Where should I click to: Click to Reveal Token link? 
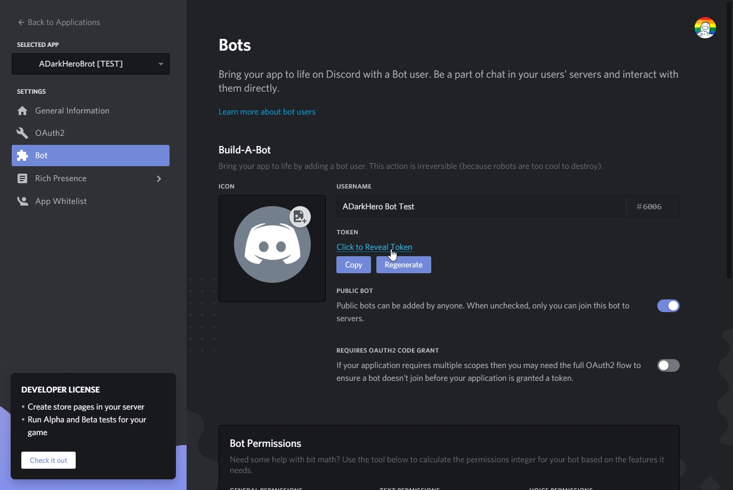tap(374, 247)
